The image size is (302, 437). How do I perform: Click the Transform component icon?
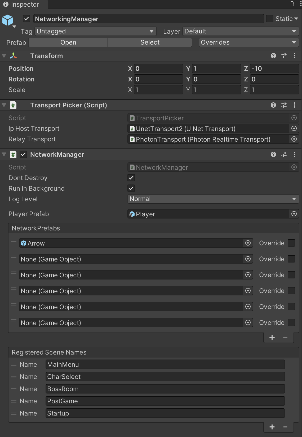tap(13, 56)
